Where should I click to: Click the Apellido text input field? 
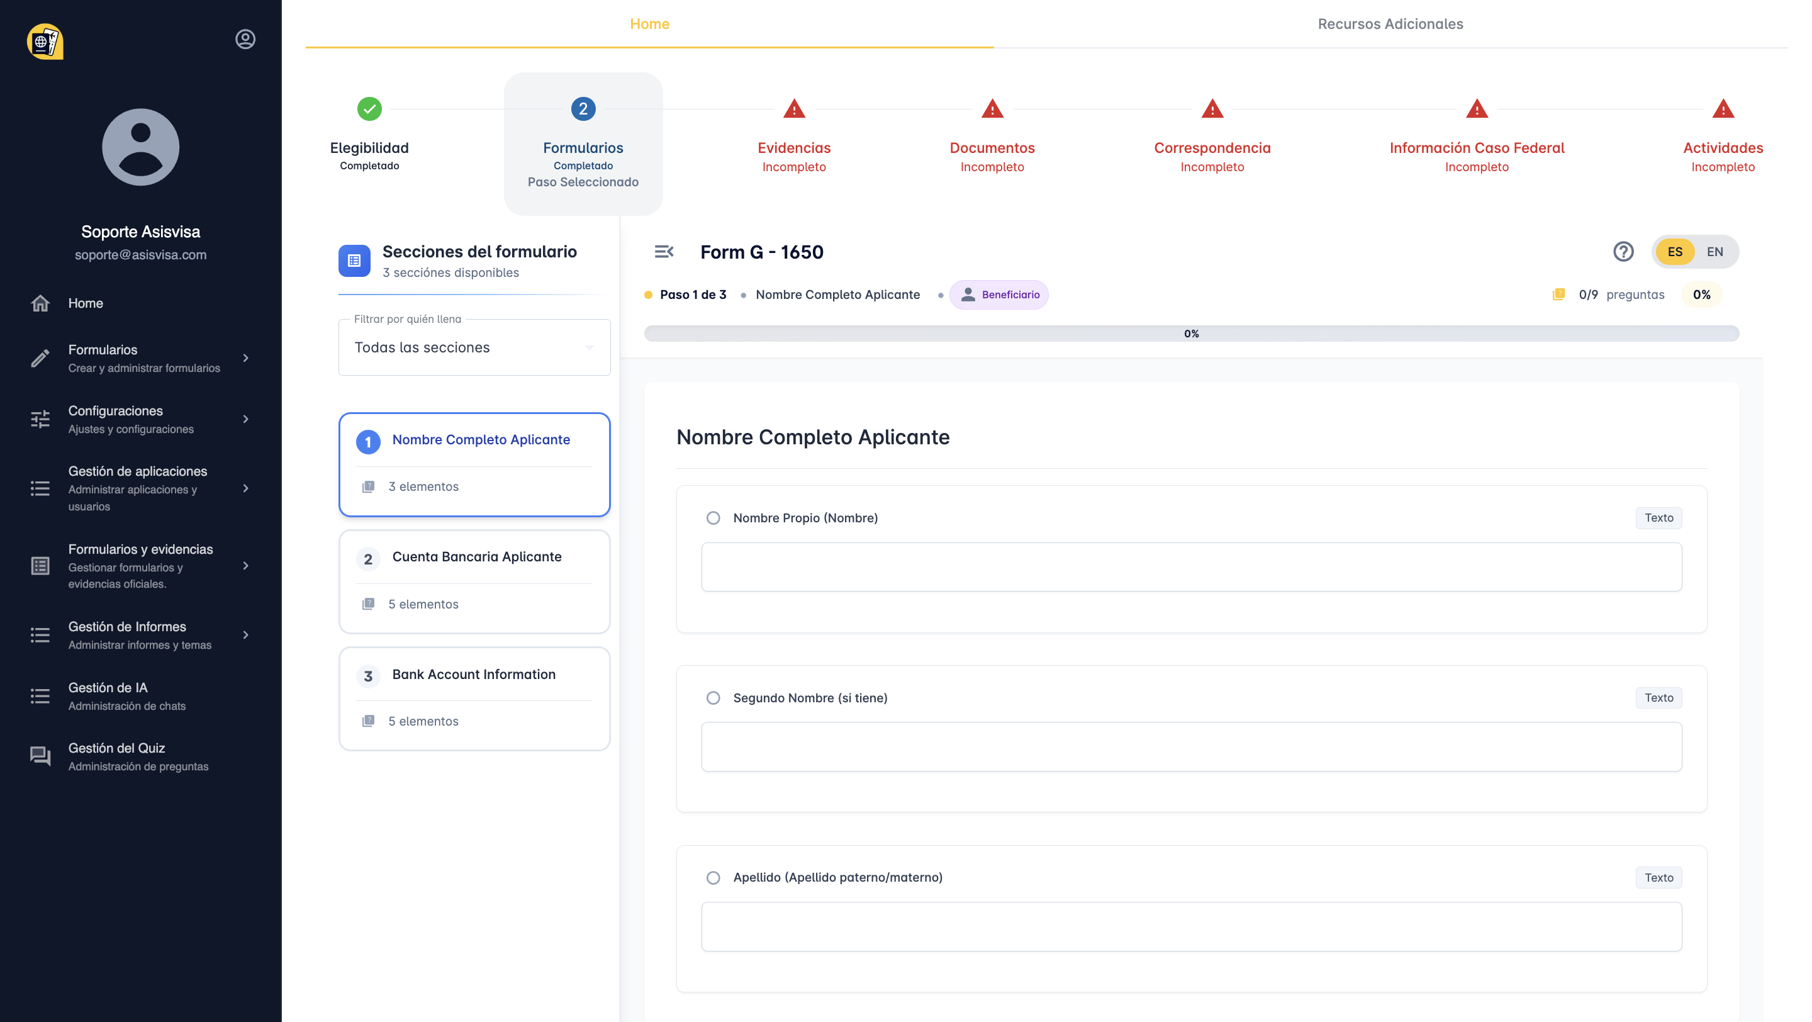[x=1191, y=926]
